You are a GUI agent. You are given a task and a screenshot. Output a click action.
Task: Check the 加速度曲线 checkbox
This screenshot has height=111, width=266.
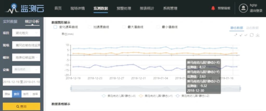(89, 27)
